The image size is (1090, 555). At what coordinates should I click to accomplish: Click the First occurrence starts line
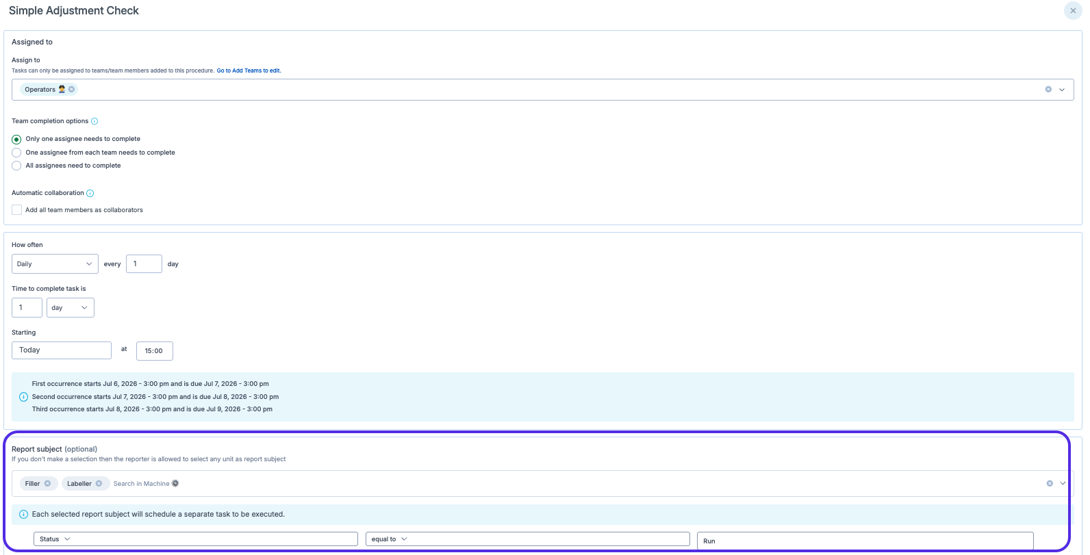coord(151,384)
